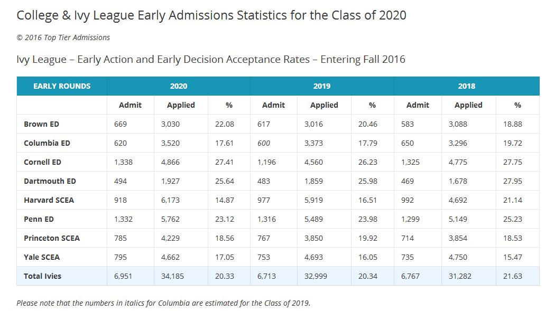
Task: Select the Dartmouth ED row label
Action: [x=50, y=181]
